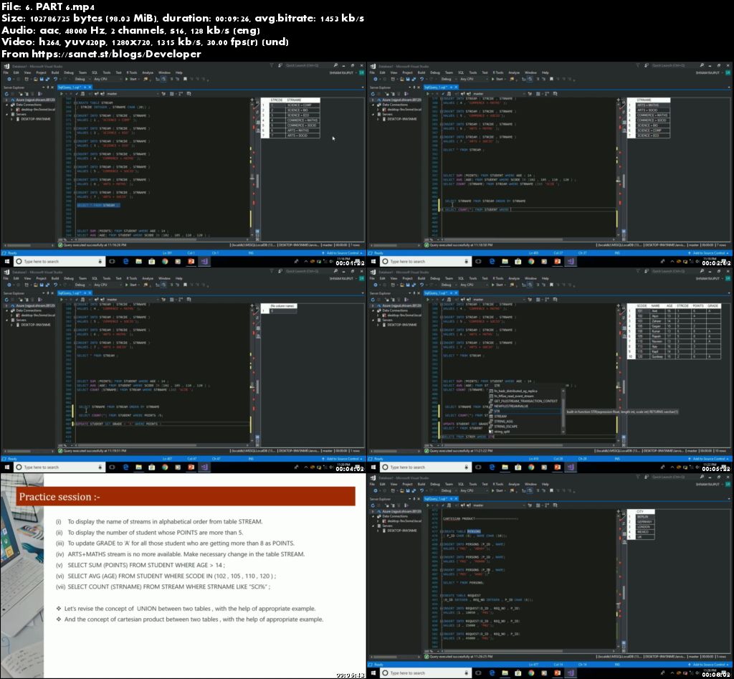Expand Azure node in 00:08:02 frame Server Explorer
The width and height of the screenshot is (734, 679).
point(373,511)
